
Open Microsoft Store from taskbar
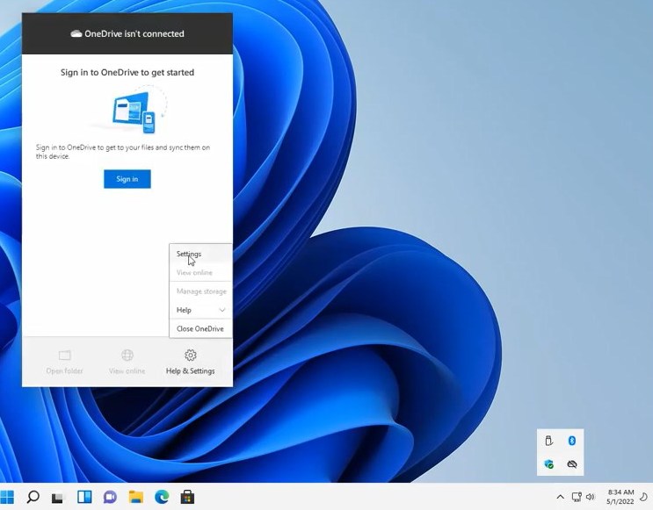pyautogui.click(x=187, y=497)
